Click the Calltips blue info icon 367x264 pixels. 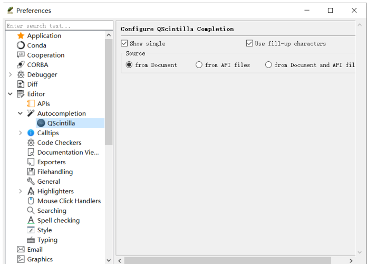[x=31, y=133]
